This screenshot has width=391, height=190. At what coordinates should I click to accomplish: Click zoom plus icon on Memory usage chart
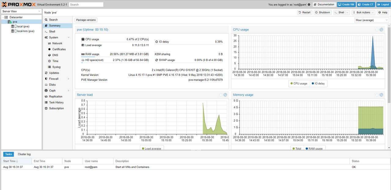coord(382,95)
